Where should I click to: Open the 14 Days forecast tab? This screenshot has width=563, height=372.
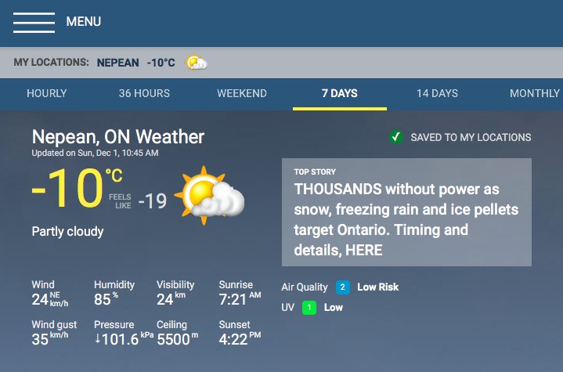[438, 93]
